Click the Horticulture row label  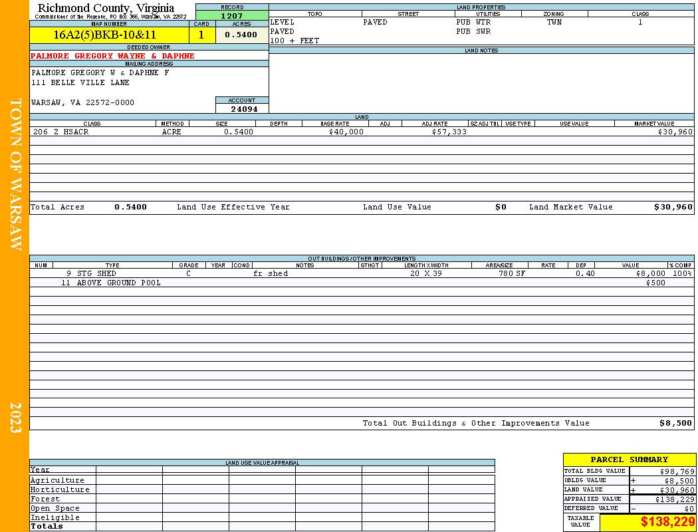coord(60,489)
